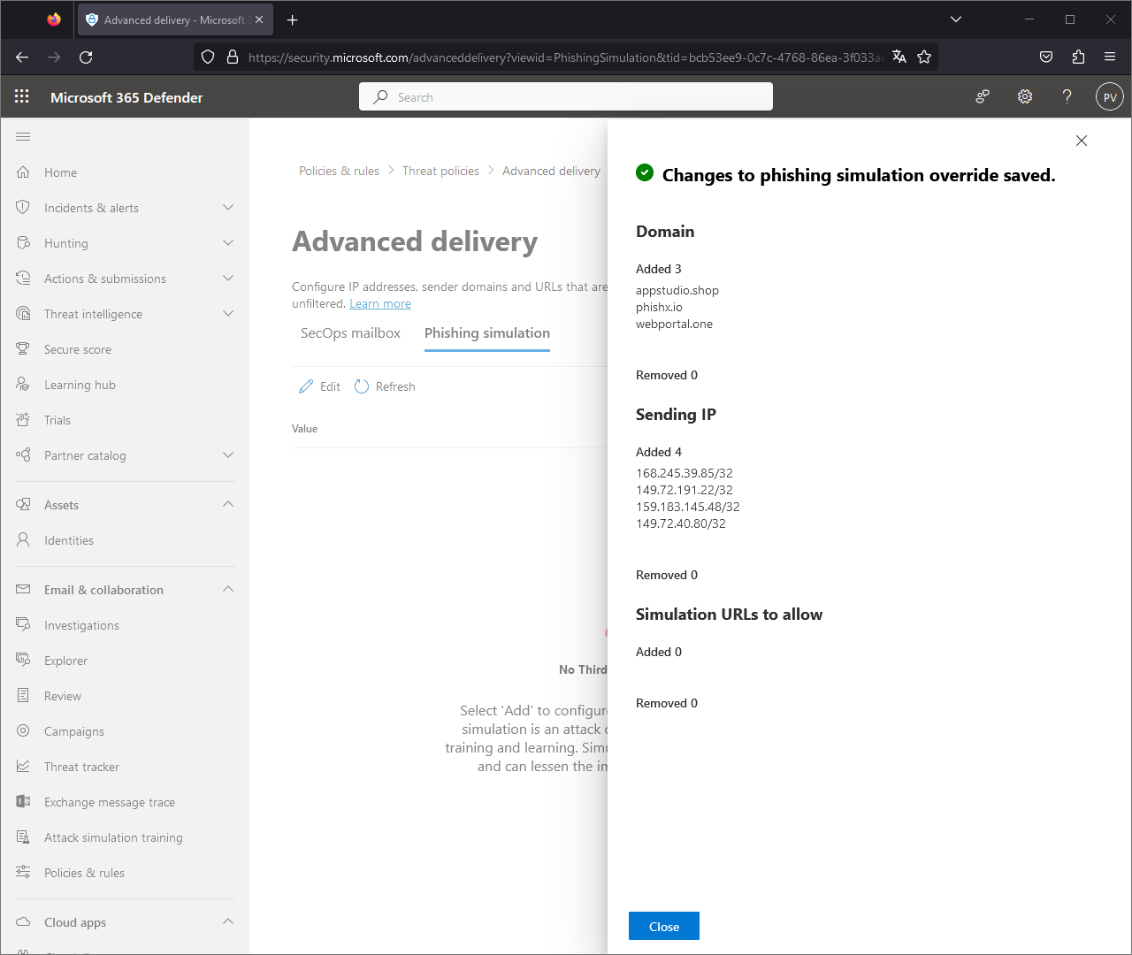Open the Learn more link
This screenshot has width=1132, height=955.
[x=380, y=303]
